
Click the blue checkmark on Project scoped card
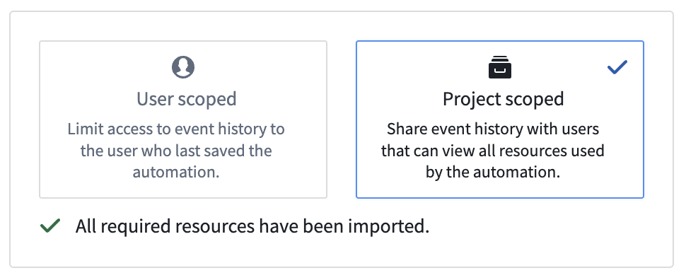pos(617,67)
